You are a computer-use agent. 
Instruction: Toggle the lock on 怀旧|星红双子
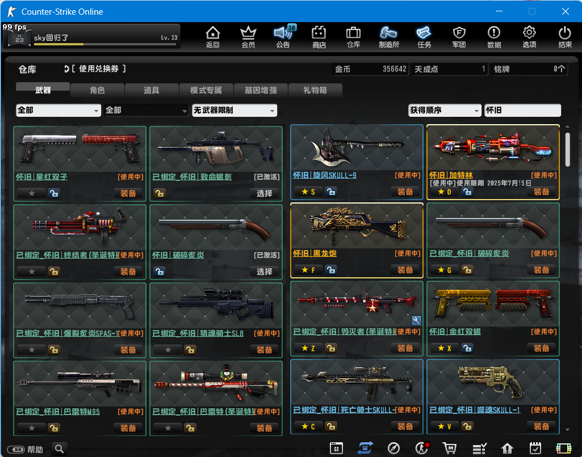coord(54,193)
